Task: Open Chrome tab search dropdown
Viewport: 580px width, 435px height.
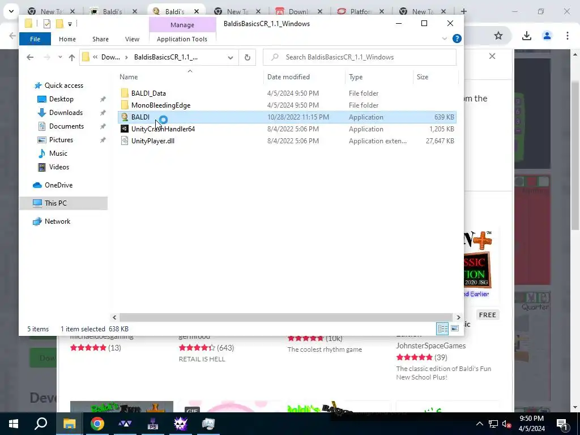Action: tap(11, 11)
